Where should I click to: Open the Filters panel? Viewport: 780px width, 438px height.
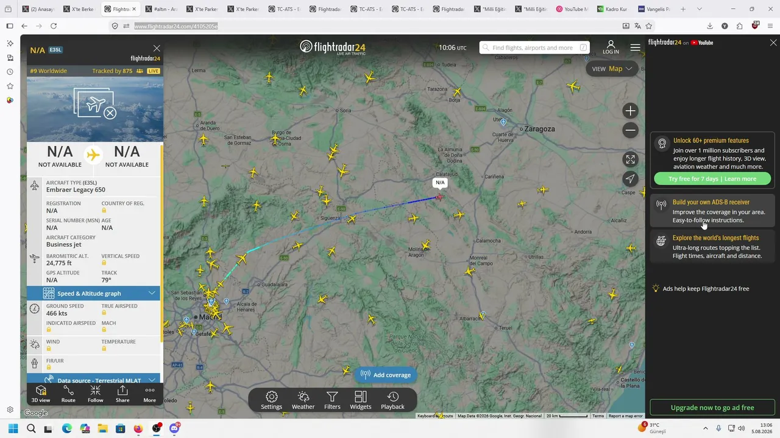coord(332,400)
